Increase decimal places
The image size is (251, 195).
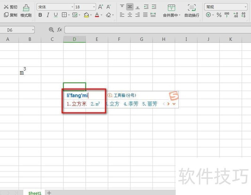point(236,15)
